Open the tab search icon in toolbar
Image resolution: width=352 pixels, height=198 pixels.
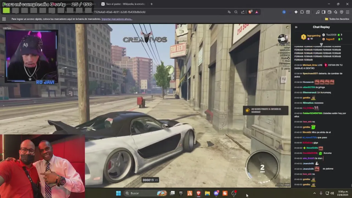point(308,12)
